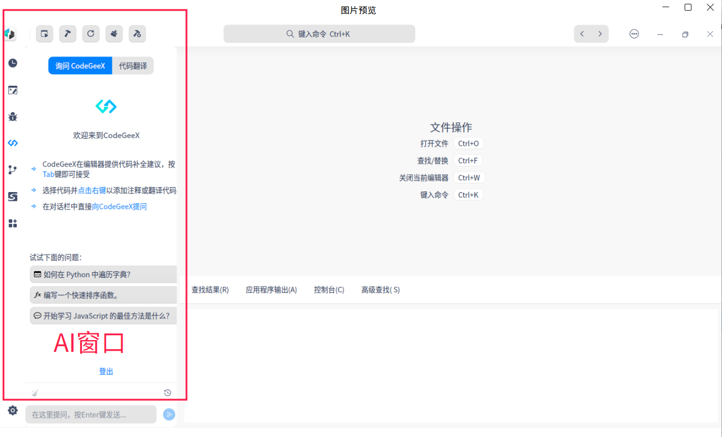Click the Ctrl+W shortcut key label
This screenshot has width=722, height=437.
tap(469, 178)
